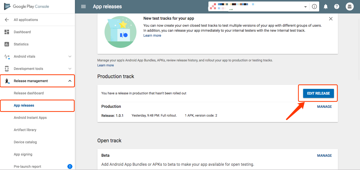Open Artifact library
Viewport: 360px width, 170px height.
pos(25,130)
